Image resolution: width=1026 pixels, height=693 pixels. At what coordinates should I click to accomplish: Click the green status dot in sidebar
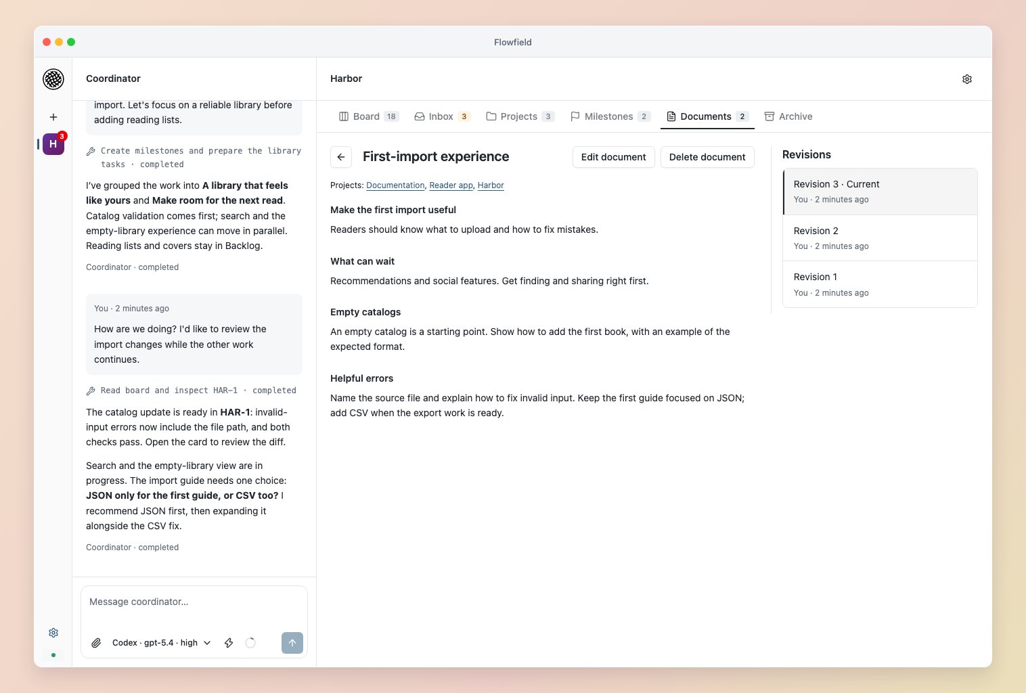pos(53,655)
